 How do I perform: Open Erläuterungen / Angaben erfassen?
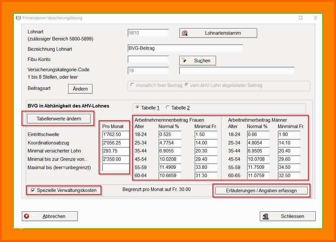[x=261, y=191]
